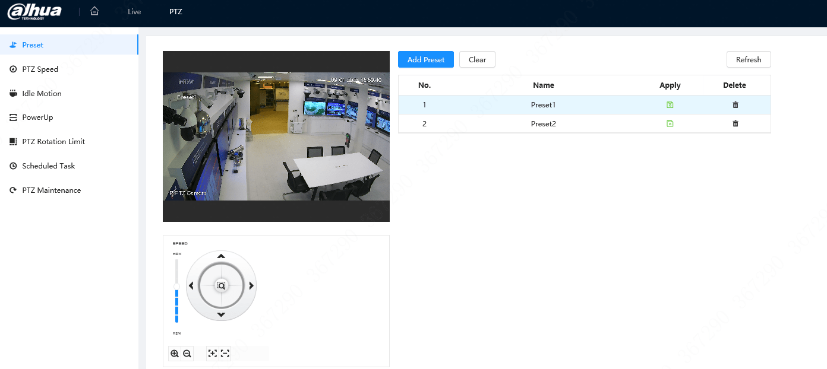Click the zoom out magnifier icon

187,353
